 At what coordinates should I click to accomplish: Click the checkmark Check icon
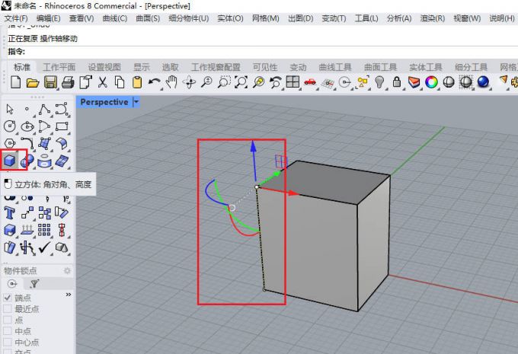coord(45,247)
